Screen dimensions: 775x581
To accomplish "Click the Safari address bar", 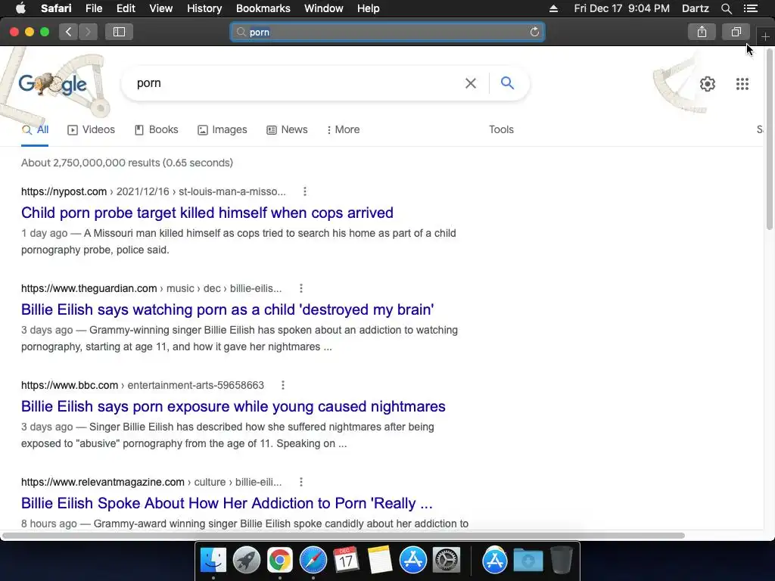I will (387, 32).
